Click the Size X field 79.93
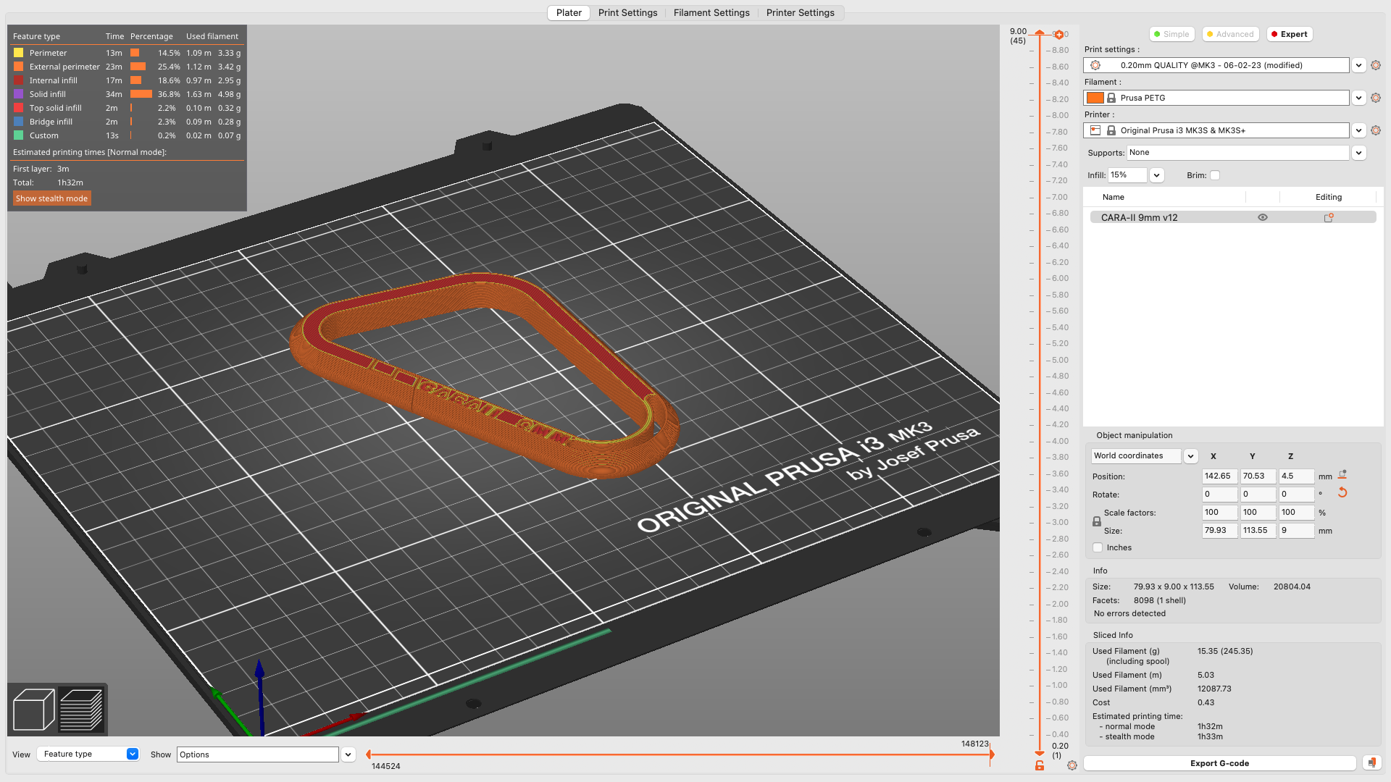Screen dimensions: 1391x782 (1220, 531)
